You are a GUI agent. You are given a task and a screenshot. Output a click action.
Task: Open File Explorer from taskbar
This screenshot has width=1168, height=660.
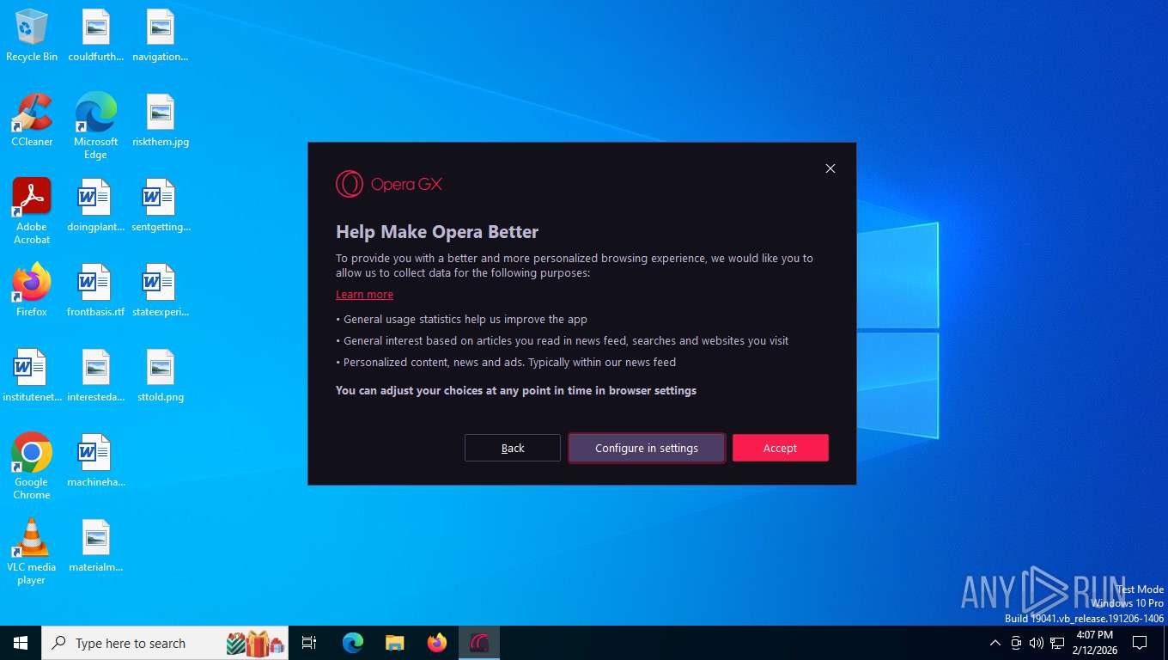(x=395, y=643)
